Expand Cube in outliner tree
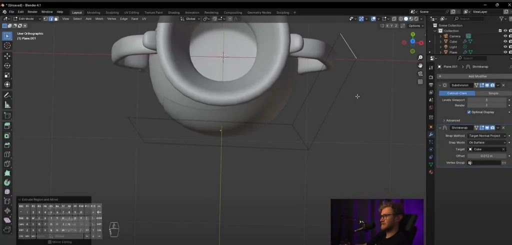512x245 pixels. pyautogui.click(x=440, y=41)
